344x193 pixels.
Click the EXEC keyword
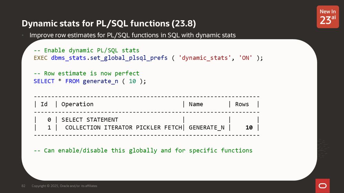click(41, 58)
